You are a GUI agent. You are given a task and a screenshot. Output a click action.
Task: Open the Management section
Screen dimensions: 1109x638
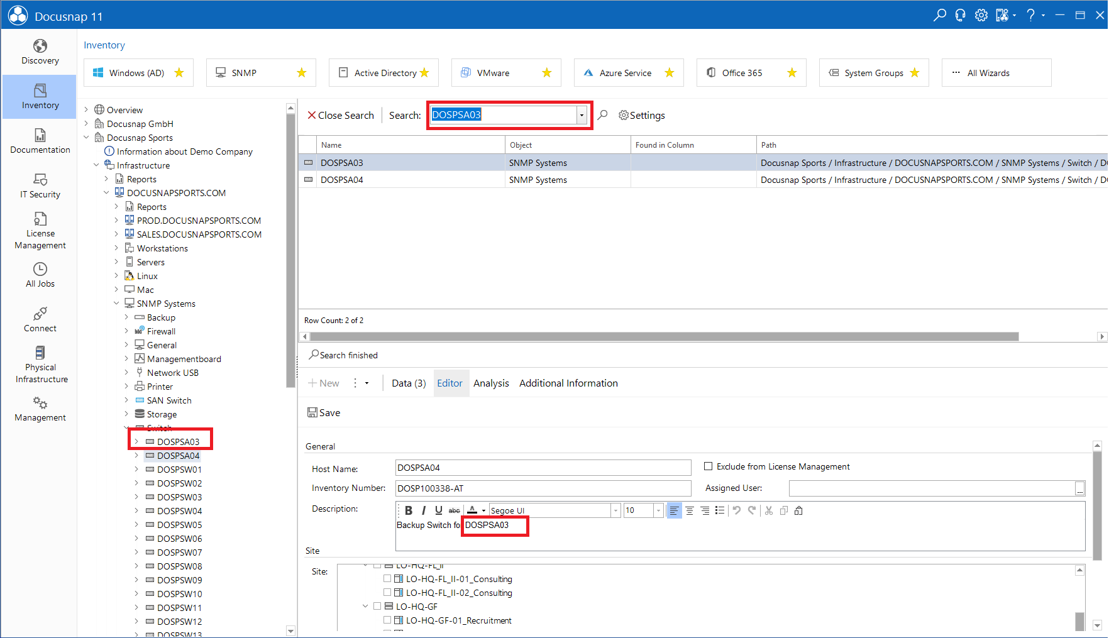[40, 409]
